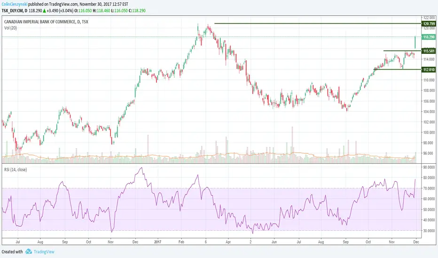Open the TradingView link beside 'Created with'

pyautogui.click(x=44, y=251)
